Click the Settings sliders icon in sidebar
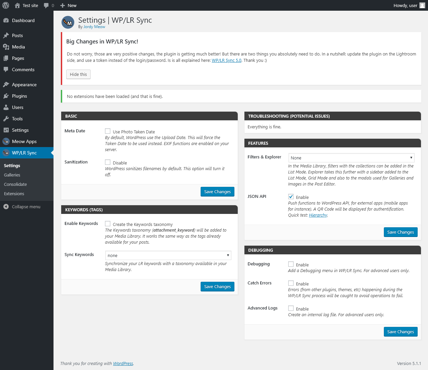This screenshot has height=370, width=428. tap(6, 130)
